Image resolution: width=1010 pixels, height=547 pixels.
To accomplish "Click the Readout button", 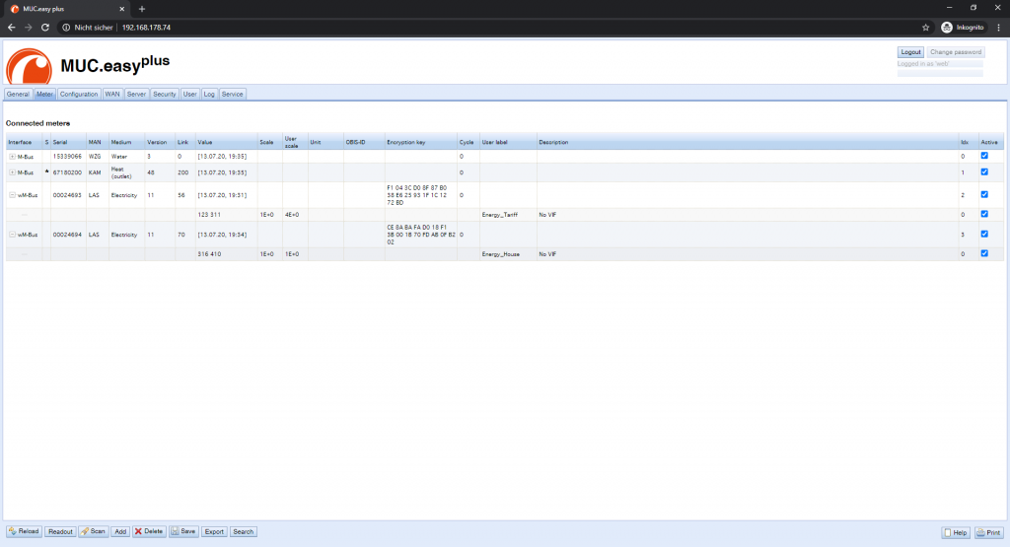I will [x=60, y=531].
